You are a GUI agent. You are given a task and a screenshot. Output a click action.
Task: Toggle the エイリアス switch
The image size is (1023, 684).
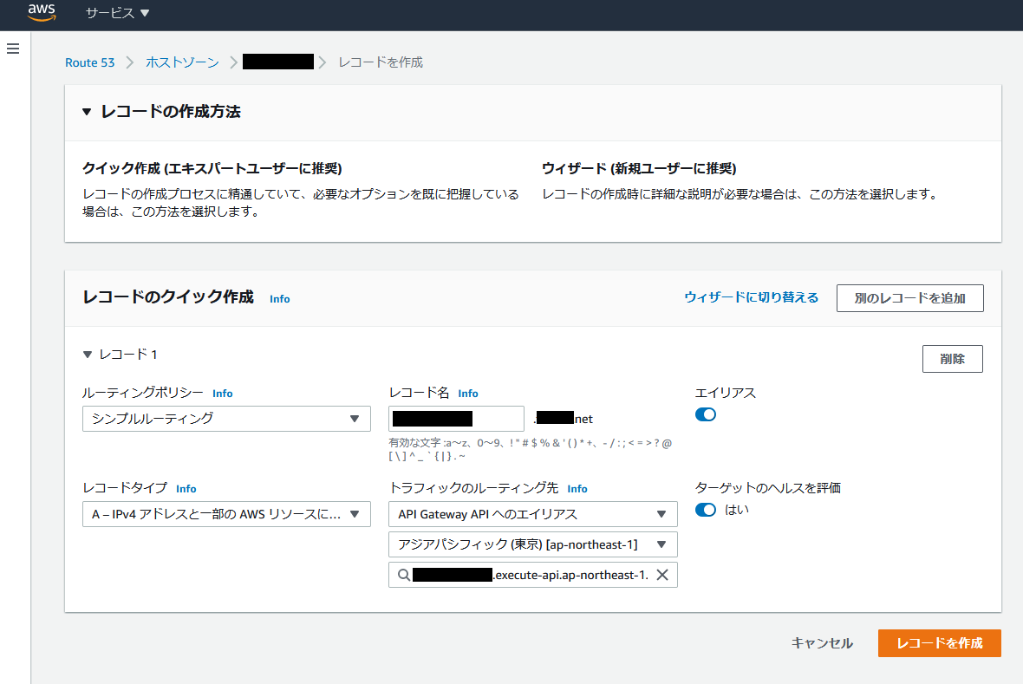point(706,414)
